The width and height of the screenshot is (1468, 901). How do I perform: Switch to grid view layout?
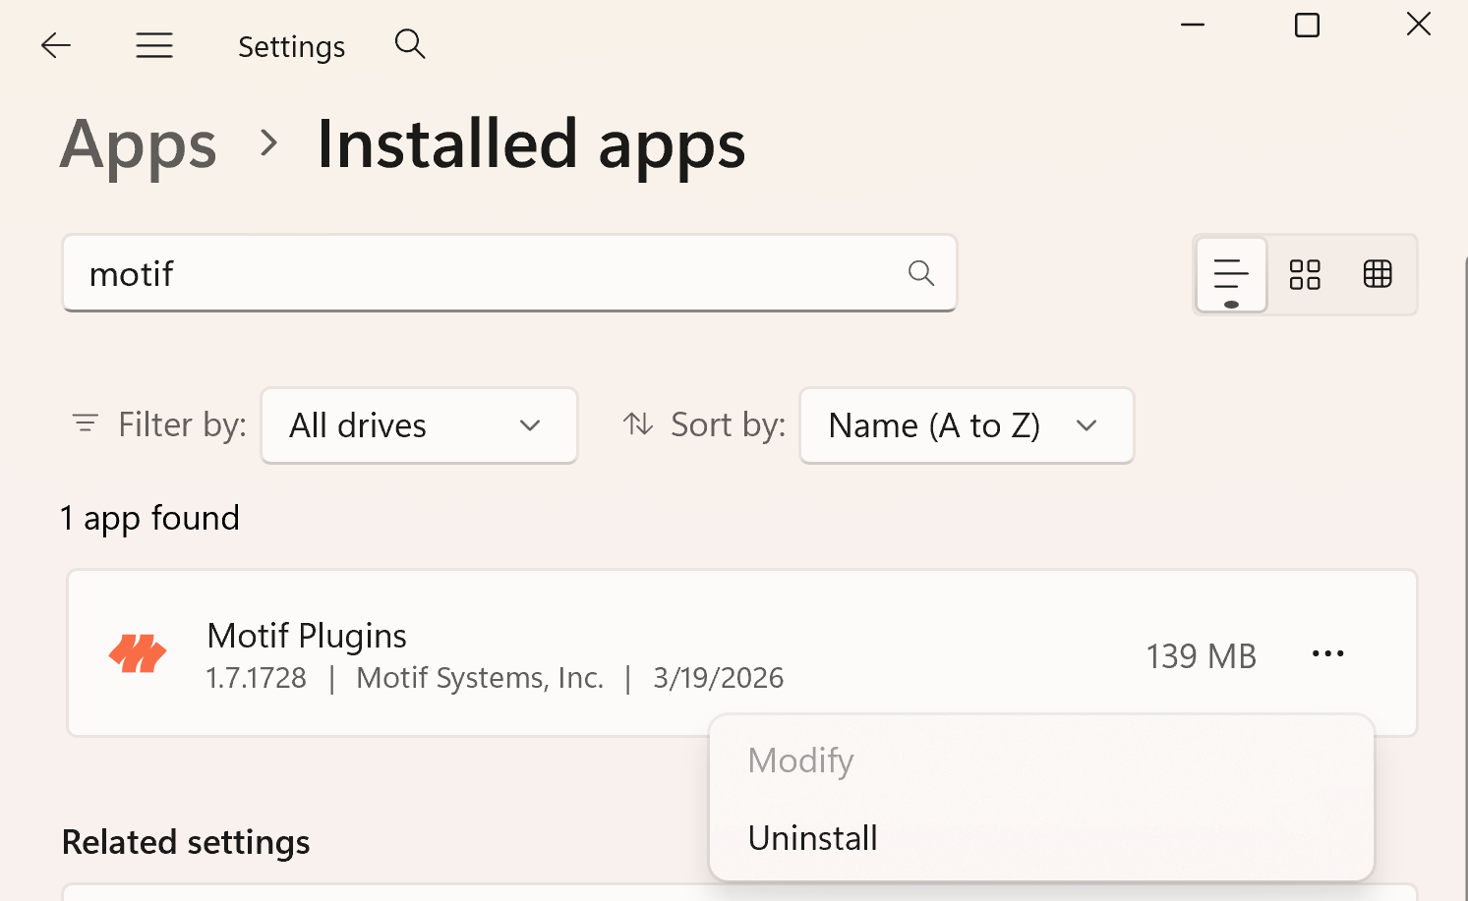[x=1305, y=274]
